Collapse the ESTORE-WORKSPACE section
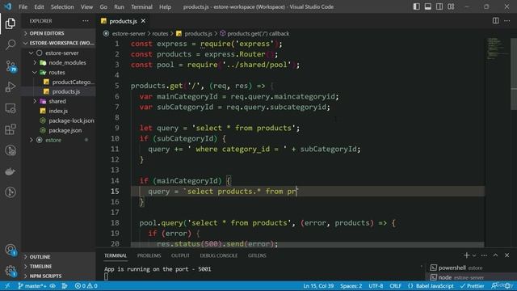Image resolution: width=517 pixels, height=291 pixels. tap(59, 43)
